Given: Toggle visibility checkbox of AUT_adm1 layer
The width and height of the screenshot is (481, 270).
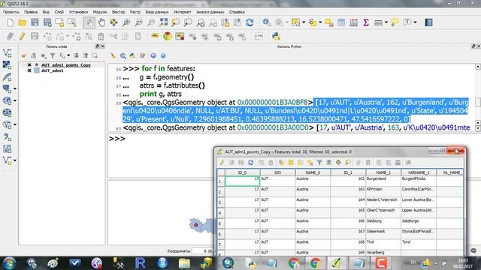Looking at the screenshot, I should (29, 70).
